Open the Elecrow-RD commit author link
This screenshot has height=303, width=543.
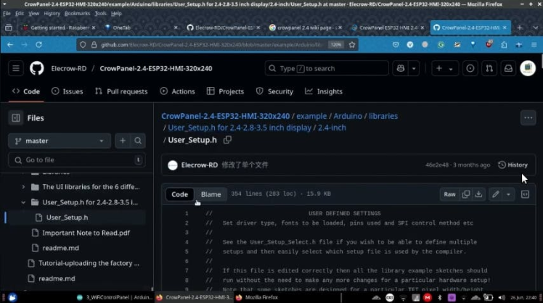(200, 165)
